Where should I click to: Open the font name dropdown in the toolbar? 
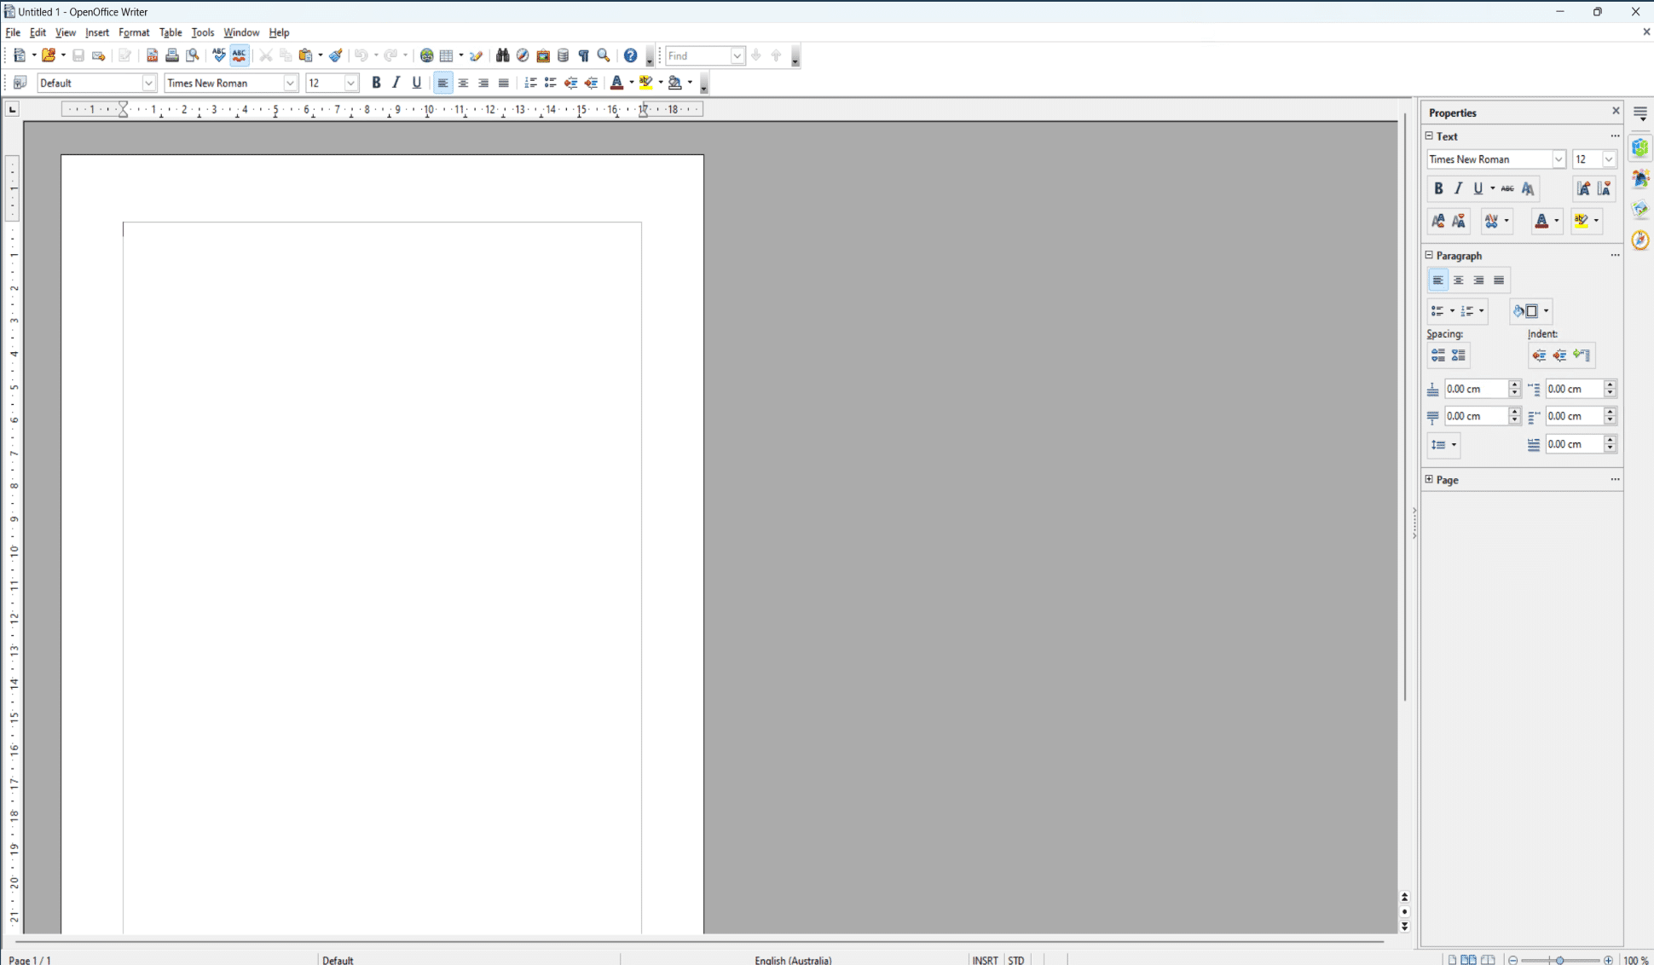pos(292,83)
